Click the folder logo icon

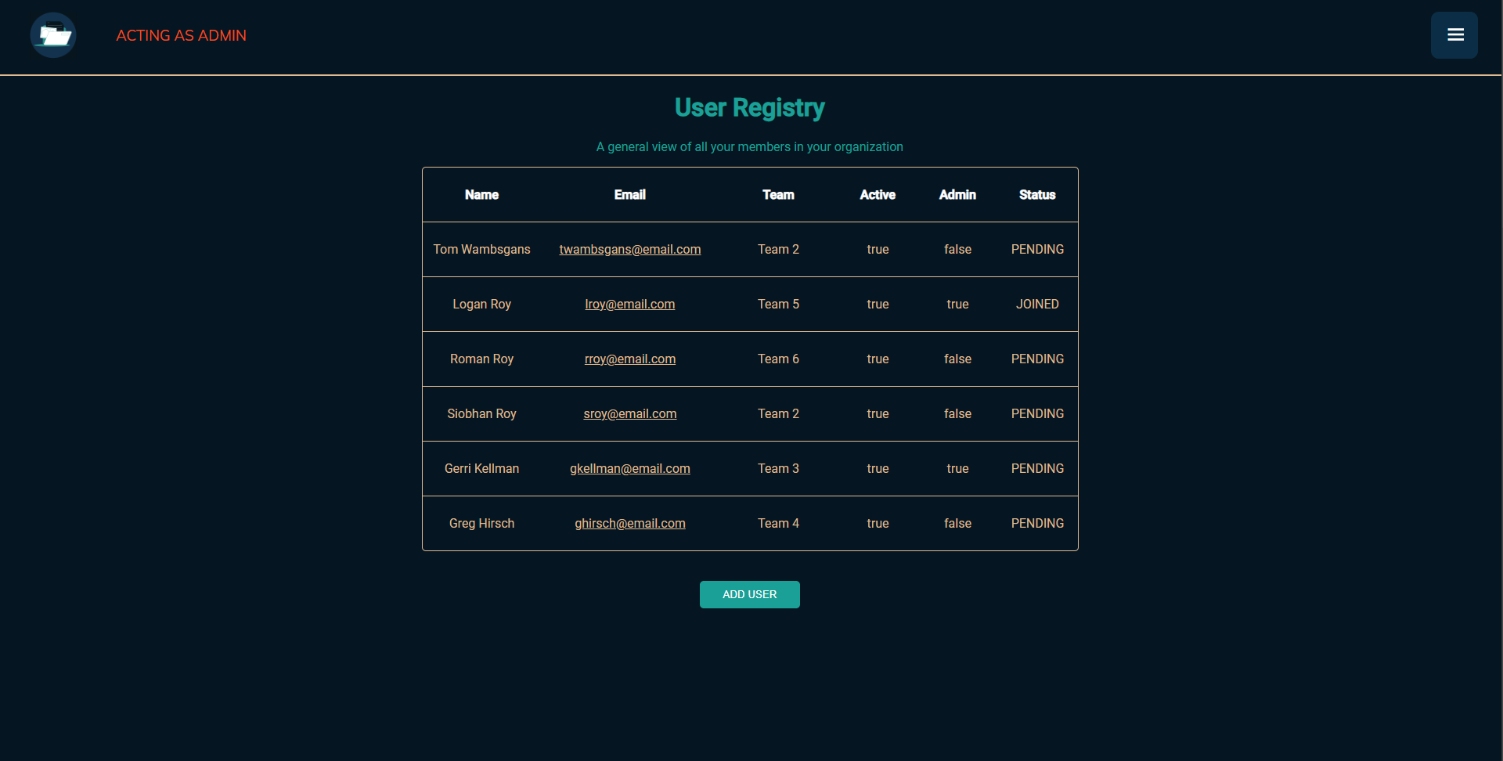tap(53, 35)
